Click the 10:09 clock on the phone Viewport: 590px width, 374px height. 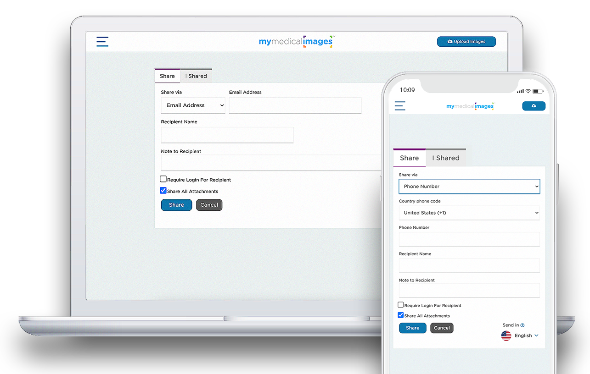(407, 90)
